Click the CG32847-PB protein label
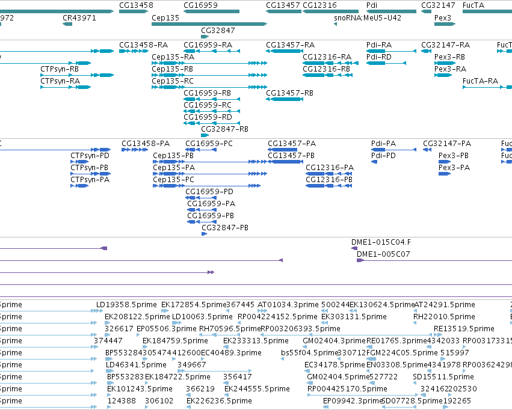The height and width of the screenshot is (410, 512). point(225,228)
